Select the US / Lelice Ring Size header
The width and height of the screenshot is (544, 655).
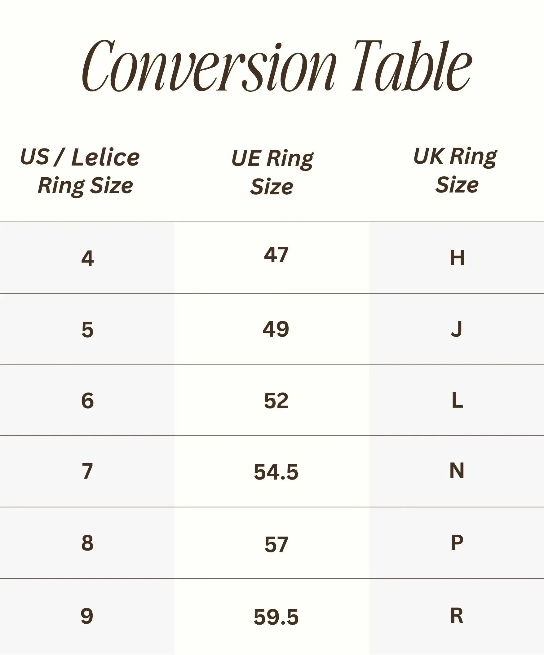[81, 171]
